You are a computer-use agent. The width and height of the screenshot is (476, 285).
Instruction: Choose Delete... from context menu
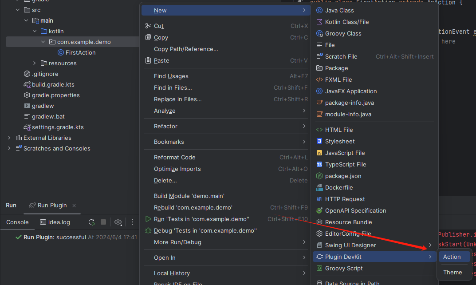pyautogui.click(x=226, y=180)
